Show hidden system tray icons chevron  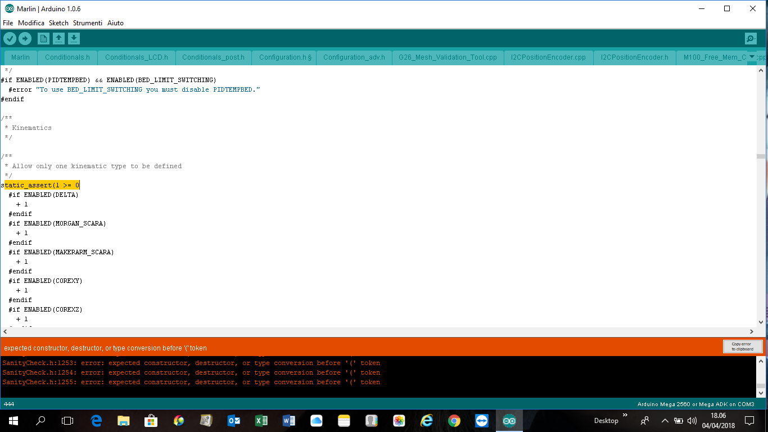[665, 421]
